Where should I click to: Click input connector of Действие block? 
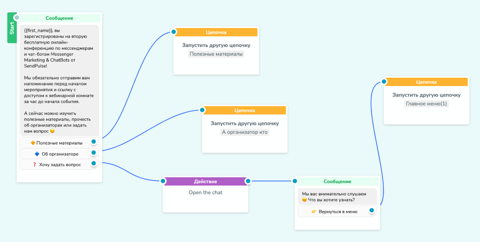coord(163,181)
